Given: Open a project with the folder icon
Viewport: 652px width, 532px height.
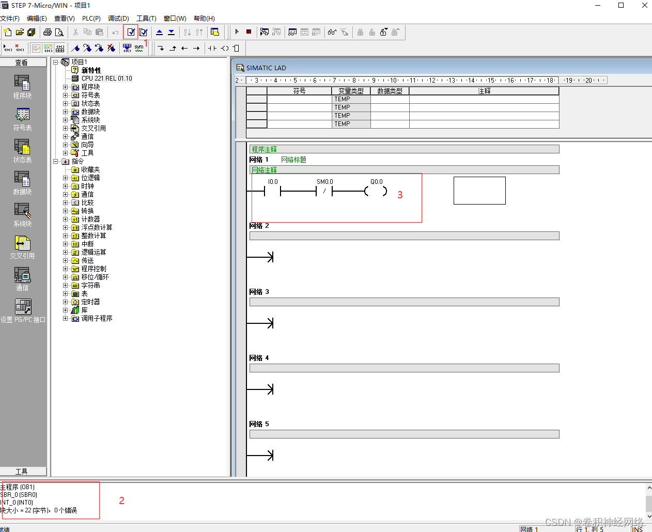Looking at the screenshot, I should (20, 32).
